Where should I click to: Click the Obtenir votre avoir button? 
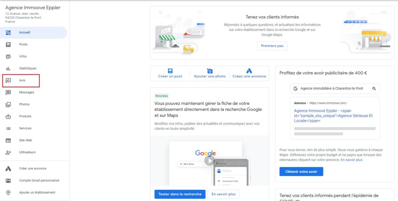pyautogui.click(x=301, y=172)
